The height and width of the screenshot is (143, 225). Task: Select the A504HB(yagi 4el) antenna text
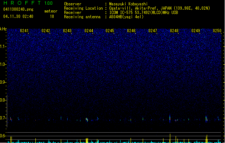pyautogui.click(x=126, y=17)
